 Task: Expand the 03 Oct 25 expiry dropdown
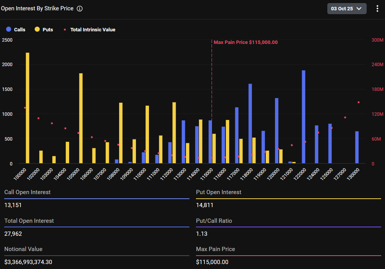click(x=346, y=8)
